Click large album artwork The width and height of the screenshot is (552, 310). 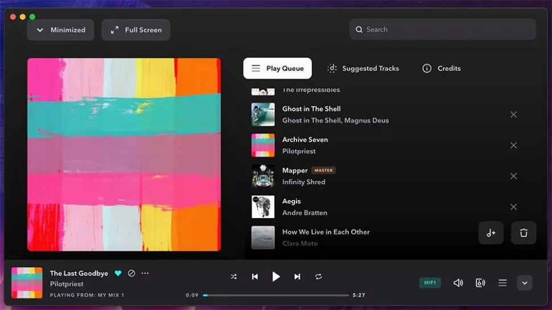(124, 154)
